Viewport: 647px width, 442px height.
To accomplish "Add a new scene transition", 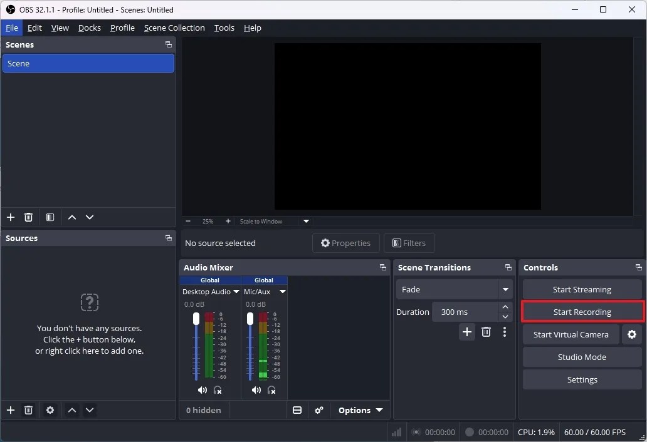I will (466, 332).
